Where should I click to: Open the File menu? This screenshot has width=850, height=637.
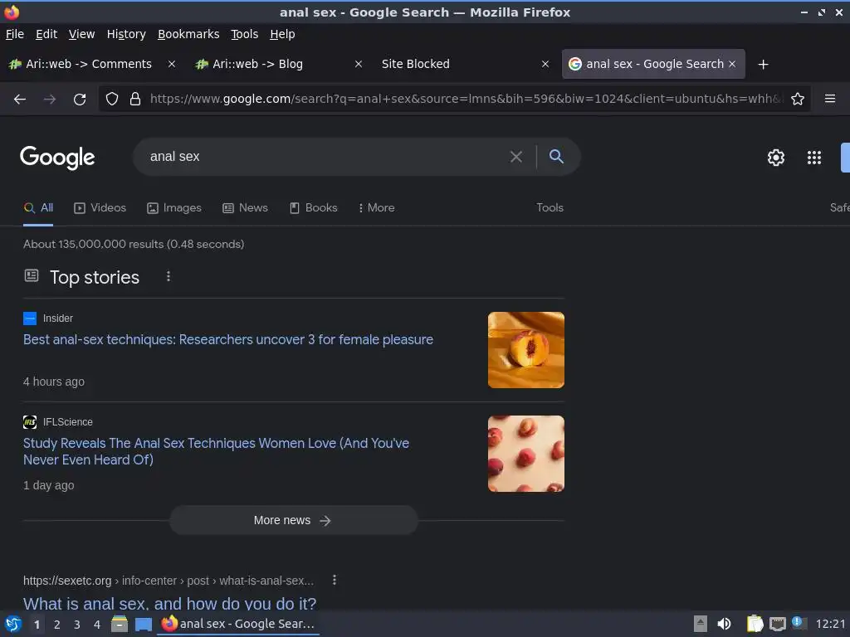click(x=15, y=34)
